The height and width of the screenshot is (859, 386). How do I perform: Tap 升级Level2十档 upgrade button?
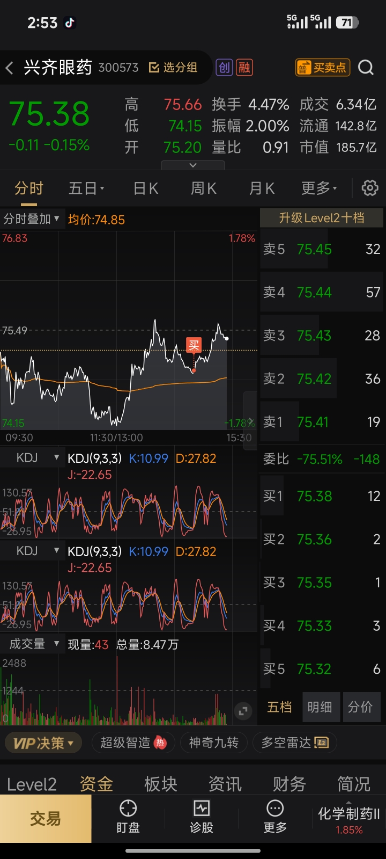(x=322, y=218)
